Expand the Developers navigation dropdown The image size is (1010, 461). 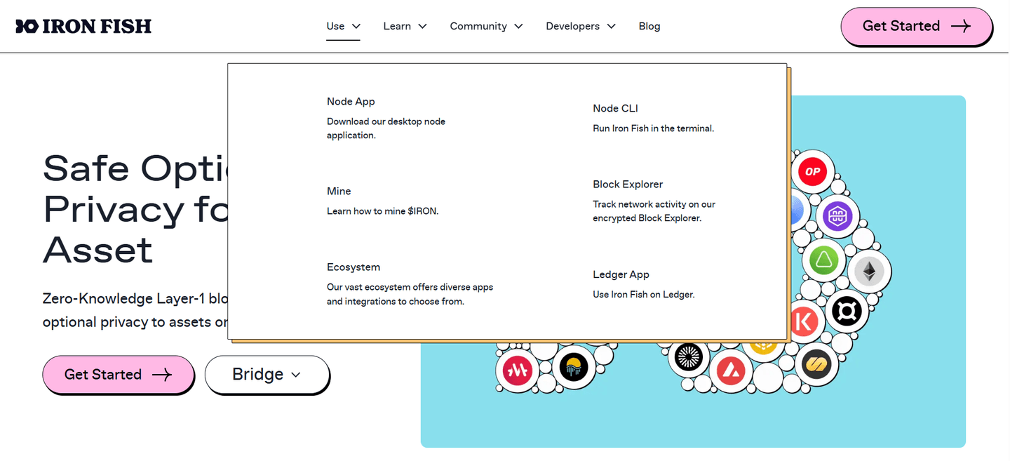[x=581, y=26]
